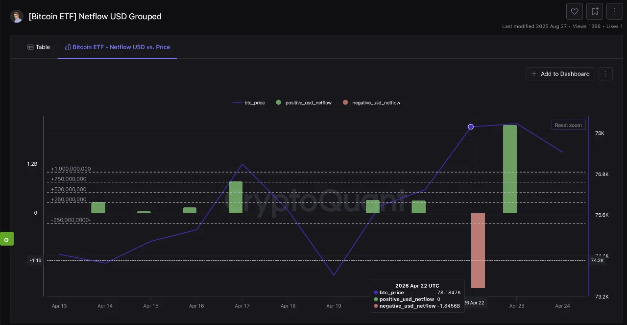Click the highlighted data point circle on the price line
The image size is (627, 325).
tap(471, 126)
